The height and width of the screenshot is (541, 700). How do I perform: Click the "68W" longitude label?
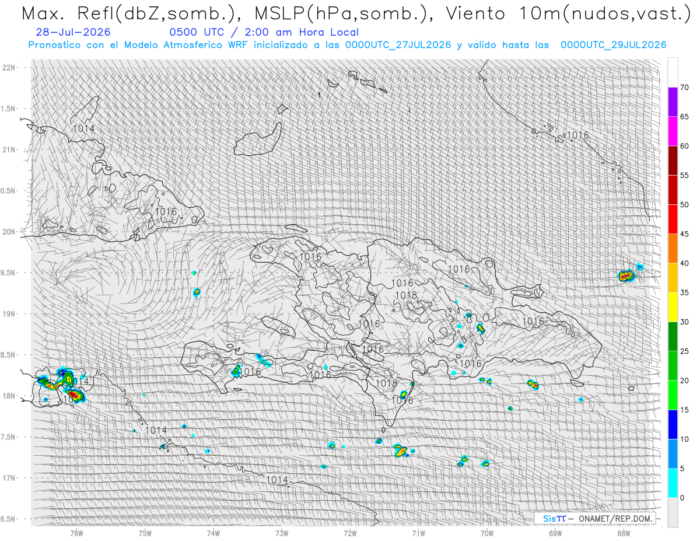point(624,532)
